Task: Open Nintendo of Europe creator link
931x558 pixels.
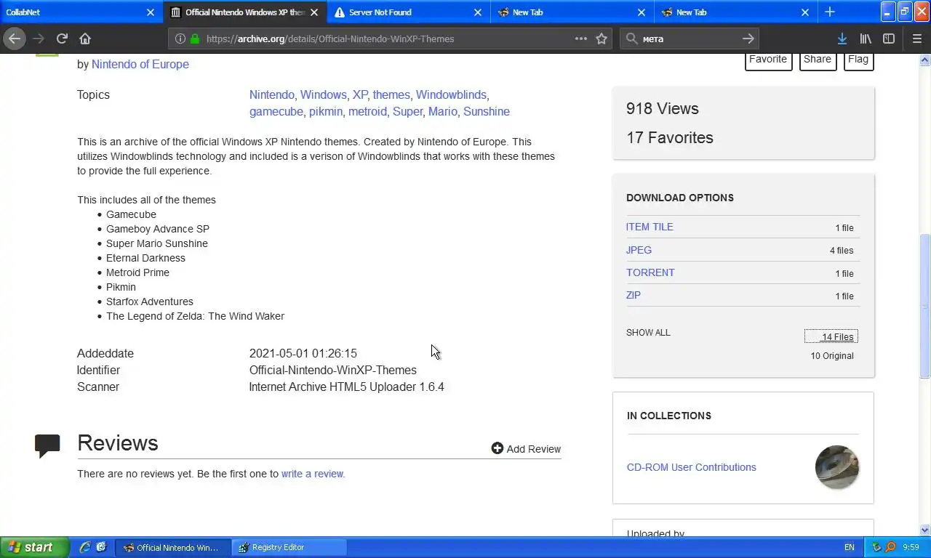Action: tap(140, 64)
